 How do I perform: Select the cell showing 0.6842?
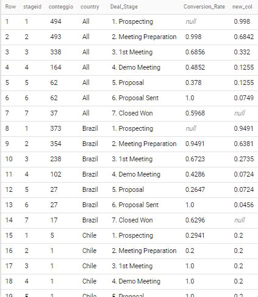pyautogui.click(x=244, y=37)
